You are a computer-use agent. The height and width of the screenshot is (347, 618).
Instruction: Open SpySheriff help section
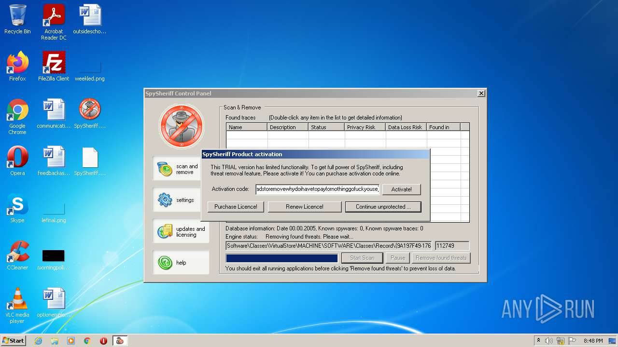181,263
